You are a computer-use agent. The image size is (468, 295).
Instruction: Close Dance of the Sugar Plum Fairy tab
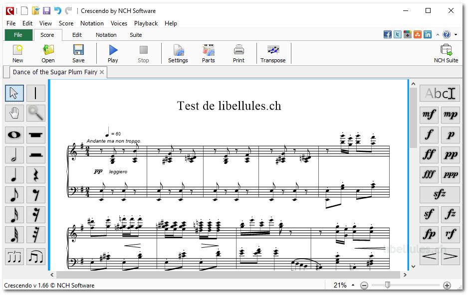(102, 72)
